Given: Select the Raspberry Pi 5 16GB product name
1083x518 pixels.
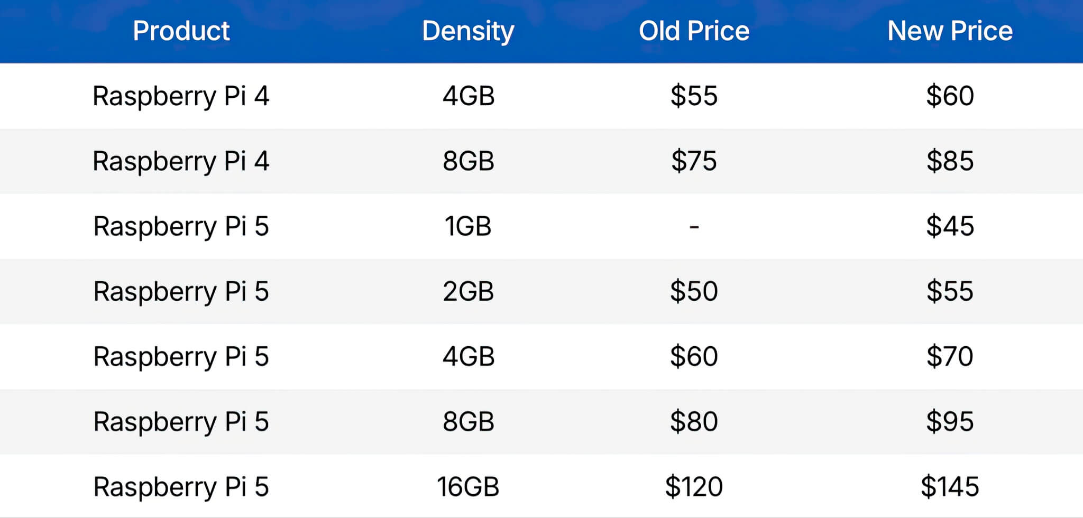Looking at the screenshot, I should click(x=181, y=487).
